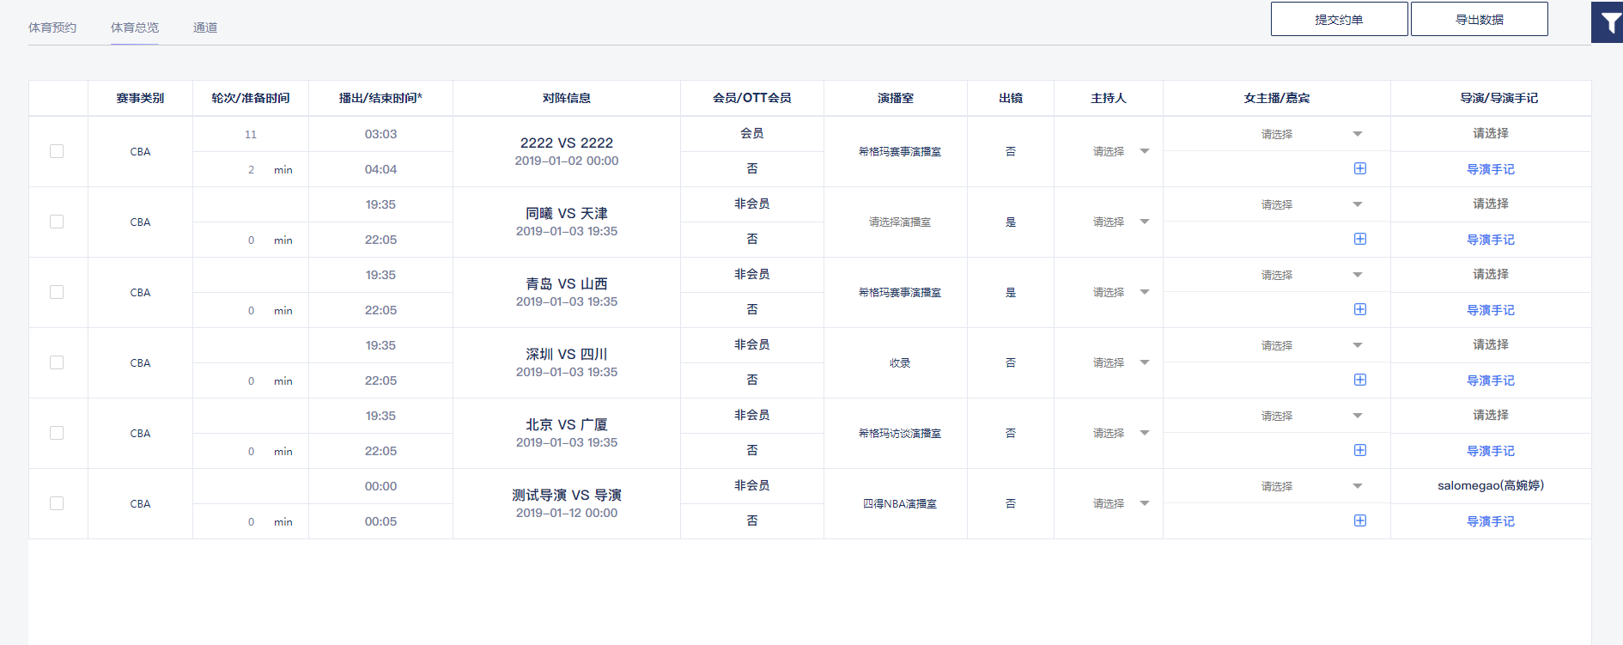Select 请选择演播室 studio cell for 同曦 VS 天津
Image resolution: width=1623 pixels, height=645 pixels.
[899, 222]
